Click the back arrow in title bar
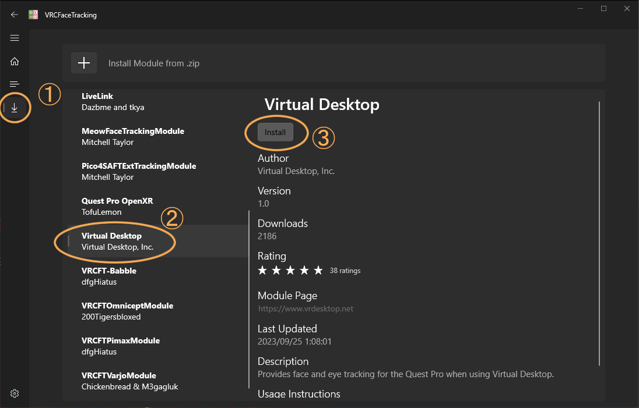The image size is (639, 408). tap(14, 15)
